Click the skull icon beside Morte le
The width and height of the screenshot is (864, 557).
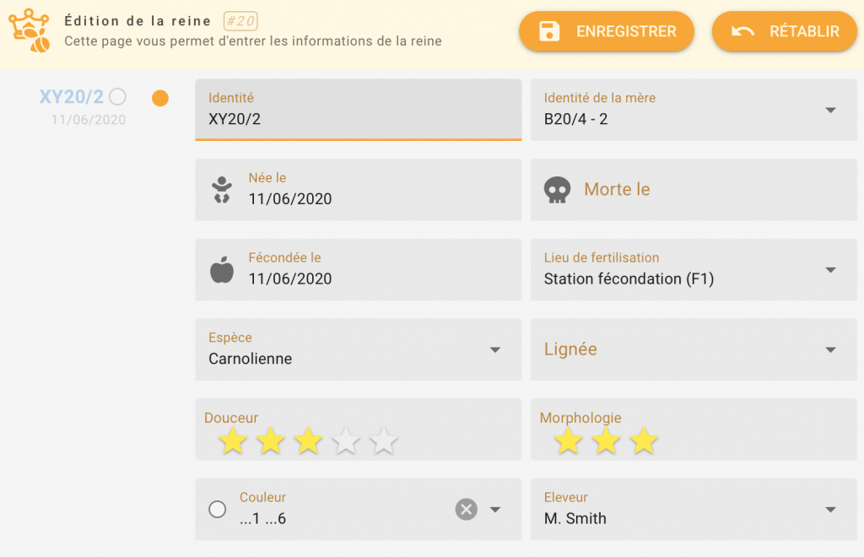tap(557, 190)
